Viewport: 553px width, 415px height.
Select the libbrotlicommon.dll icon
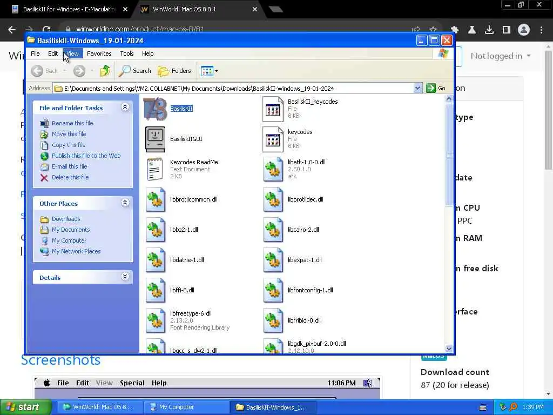pos(155,200)
